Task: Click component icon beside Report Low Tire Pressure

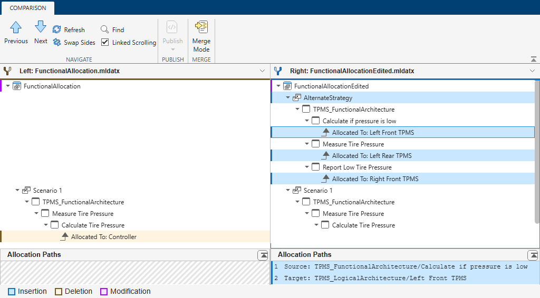Action: point(315,167)
